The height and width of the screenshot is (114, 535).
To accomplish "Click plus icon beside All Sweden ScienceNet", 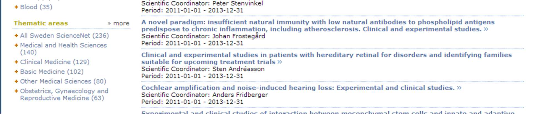I will pyautogui.click(x=16, y=36).
